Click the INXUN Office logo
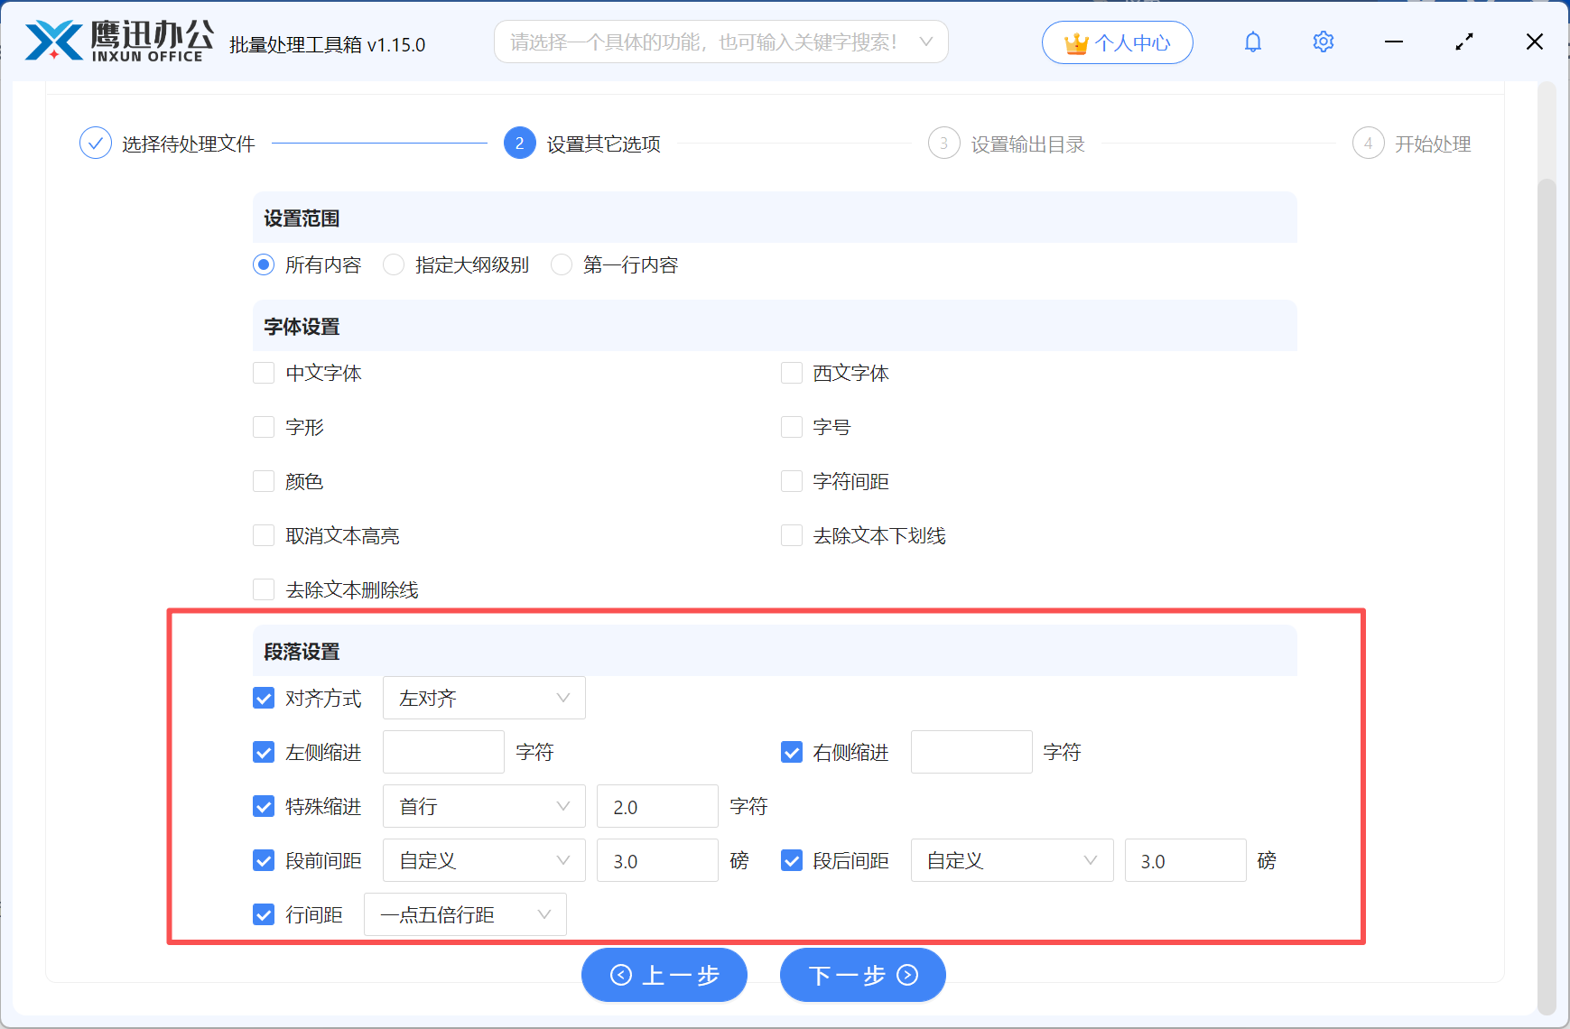 [x=118, y=42]
